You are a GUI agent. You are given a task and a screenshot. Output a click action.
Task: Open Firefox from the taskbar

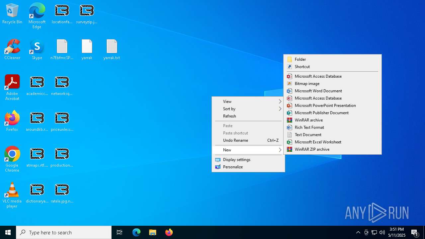click(x=169, y=232)
